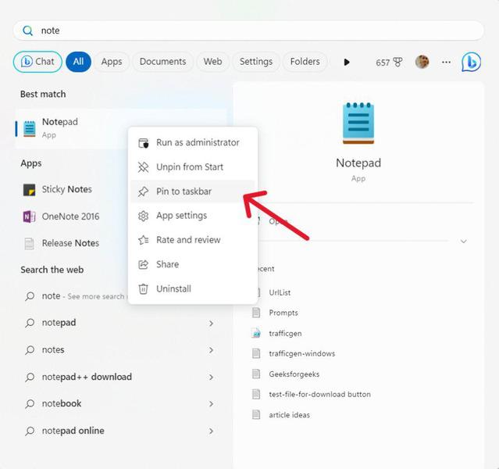Open the recent file Geeksforgeeks
The image size is (499, 469).
[x=294, y=374]
